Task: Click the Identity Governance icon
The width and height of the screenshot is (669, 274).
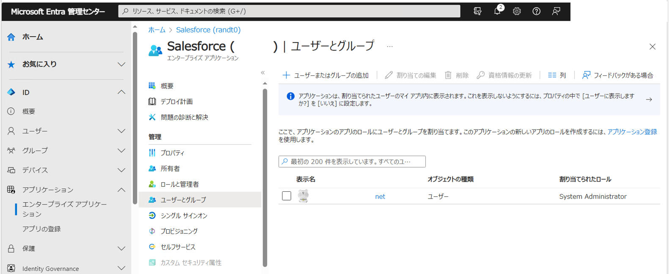Action: 11,269
